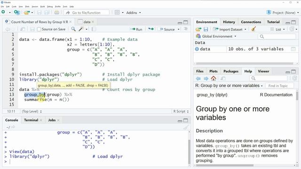Expand the data object blue arrow

197,49
